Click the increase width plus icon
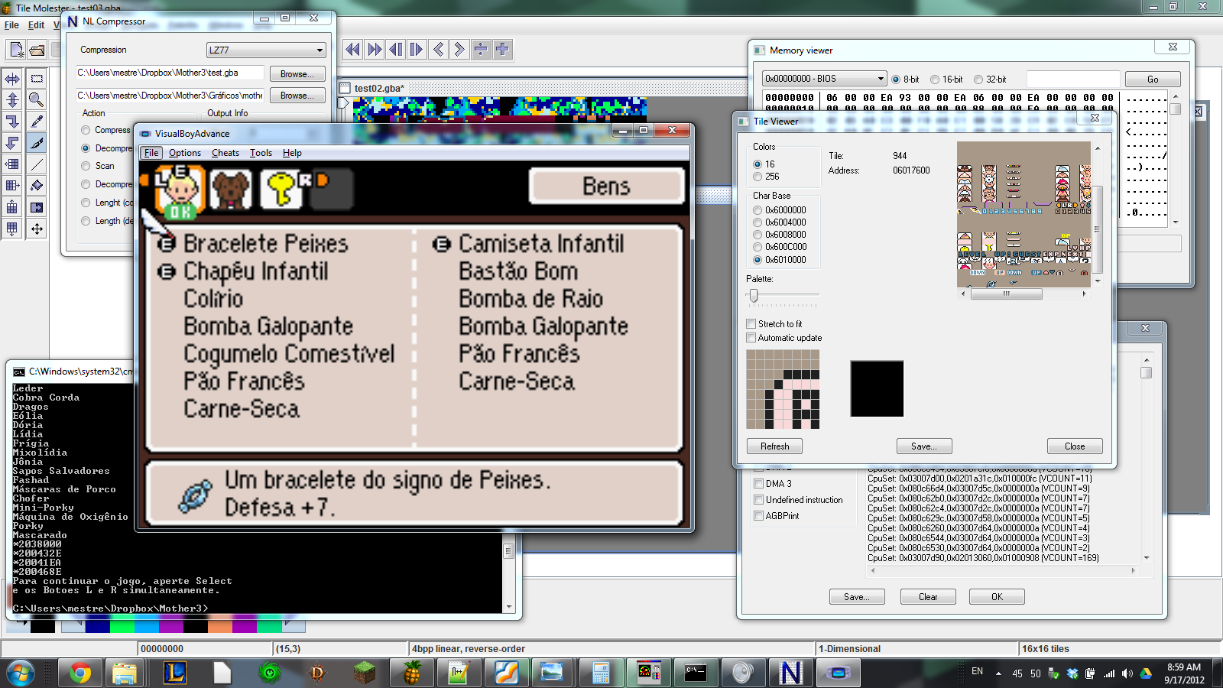Screen dimensions: 1223x688 (502, 50)
